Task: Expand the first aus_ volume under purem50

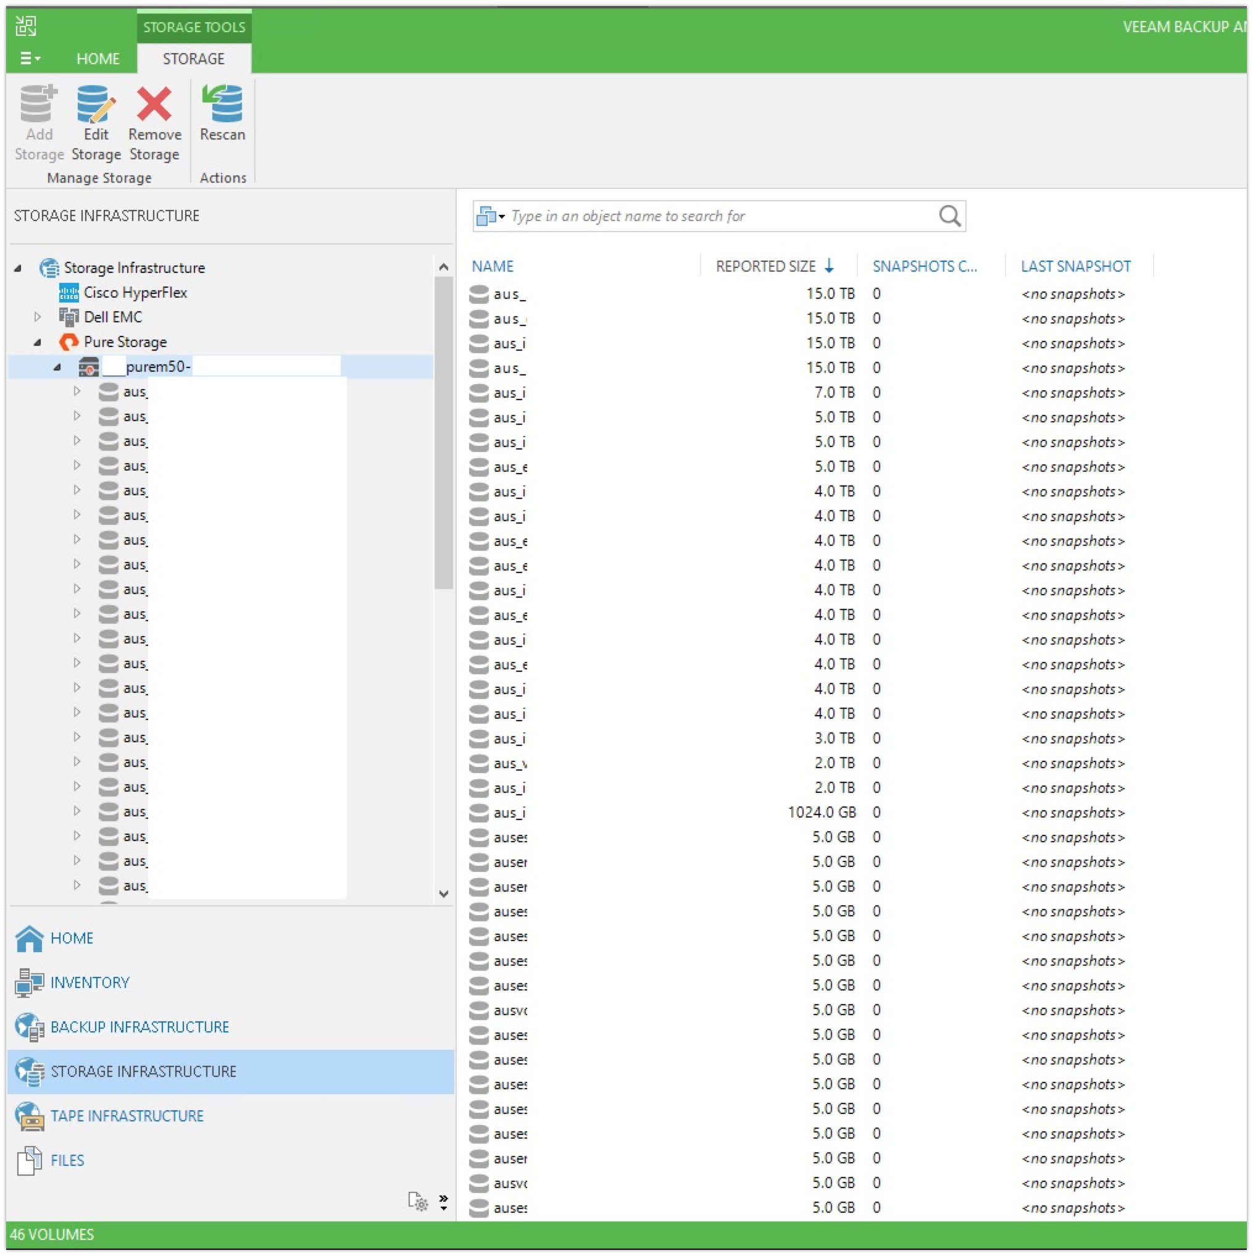Action: click(77, 391)
